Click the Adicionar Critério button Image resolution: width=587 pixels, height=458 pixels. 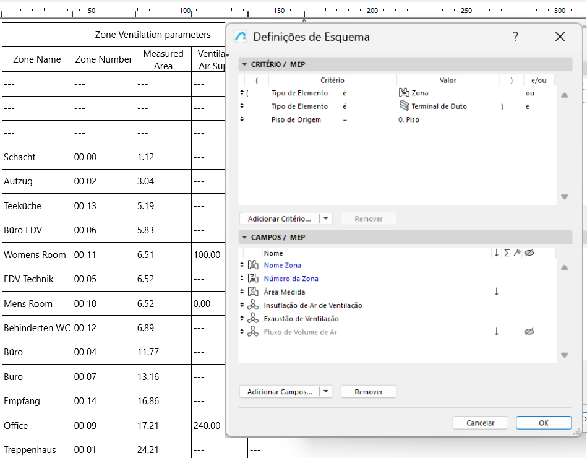pos(280,219)
